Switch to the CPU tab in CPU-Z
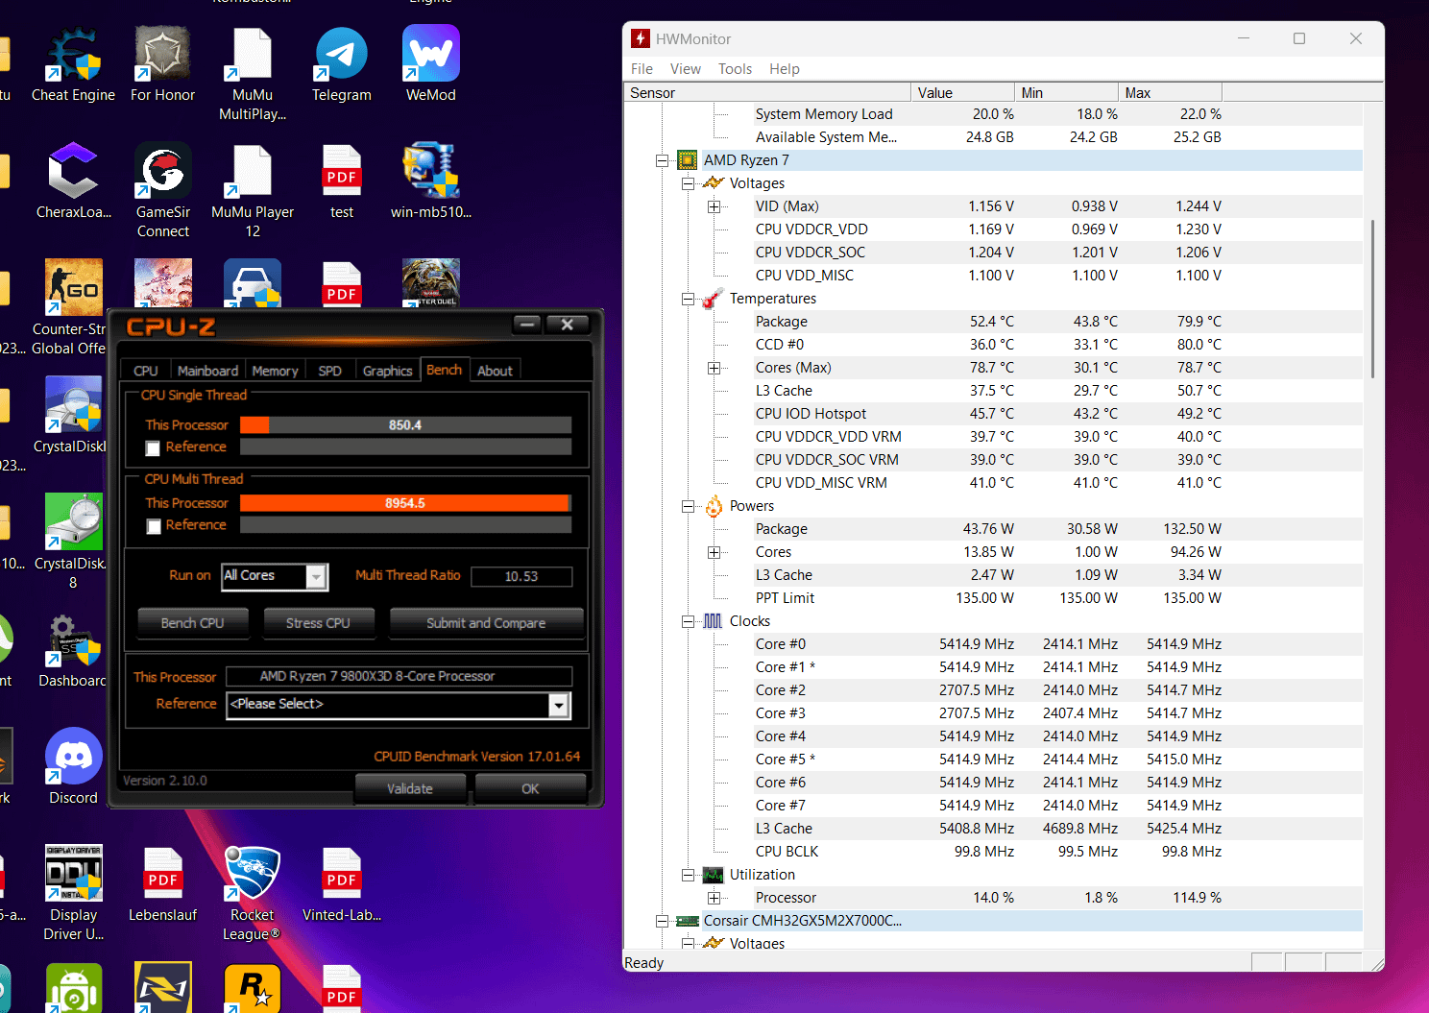This screenshot has width=1429, height=1013. point(146,371)
